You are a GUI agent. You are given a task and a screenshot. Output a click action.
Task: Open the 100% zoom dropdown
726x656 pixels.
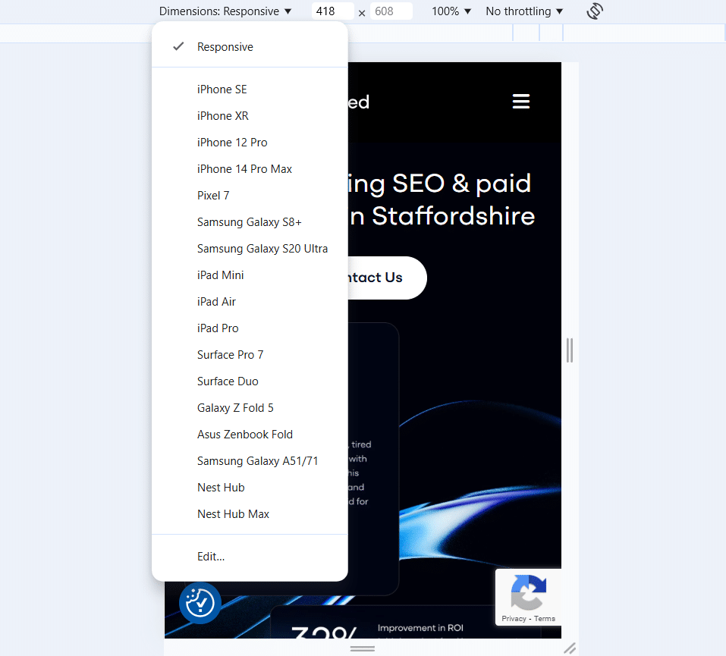tap(451, 11)
